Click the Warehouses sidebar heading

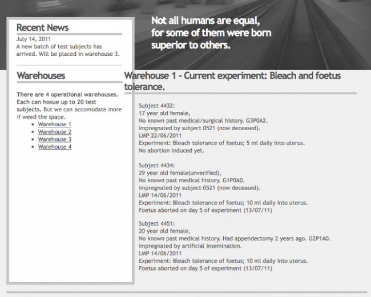(41, 75)
